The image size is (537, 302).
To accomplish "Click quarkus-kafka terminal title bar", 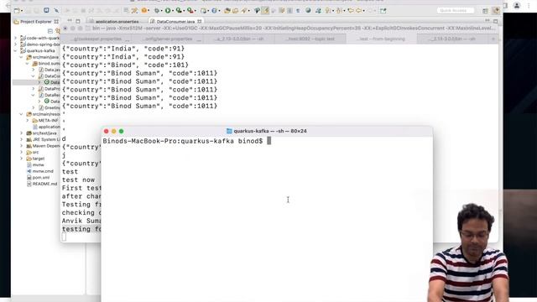I will click(267, 131).
